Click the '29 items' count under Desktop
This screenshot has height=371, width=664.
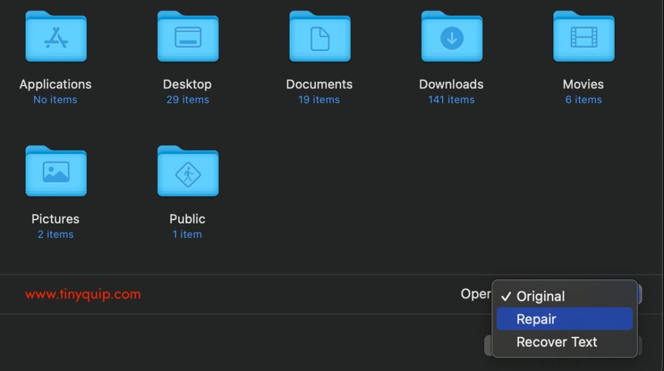tap(188, 100)
